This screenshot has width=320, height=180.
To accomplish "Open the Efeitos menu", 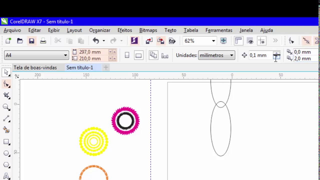I will point(125,30).
